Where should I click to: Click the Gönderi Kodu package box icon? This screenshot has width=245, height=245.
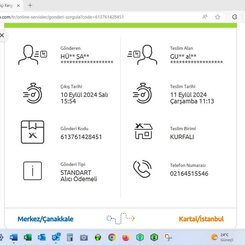tap(33, 132)
